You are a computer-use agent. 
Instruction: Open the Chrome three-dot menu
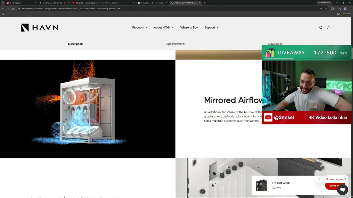tap(350, 9)
